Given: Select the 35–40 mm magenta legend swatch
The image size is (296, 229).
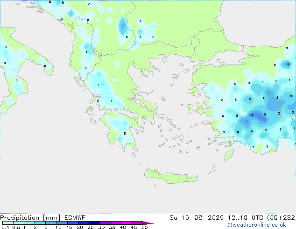Looking at the screenshot, I should tap(116, 223).
